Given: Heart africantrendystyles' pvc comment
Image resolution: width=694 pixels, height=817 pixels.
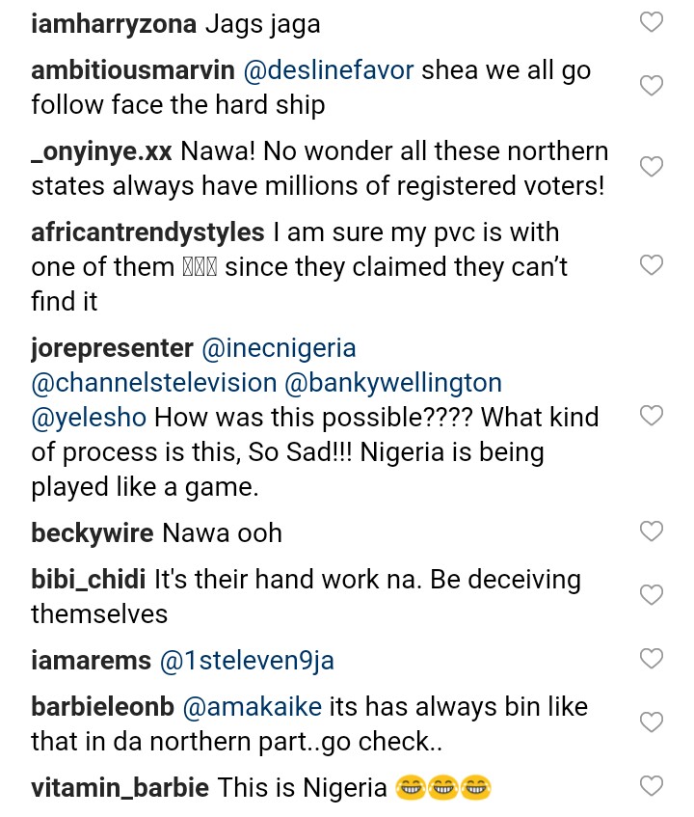Looking at the screenshot, I should 653,264.
